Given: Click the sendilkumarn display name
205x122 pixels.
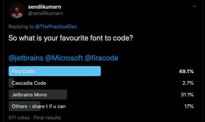Looking at the screenshot, I should pos(44,7).
